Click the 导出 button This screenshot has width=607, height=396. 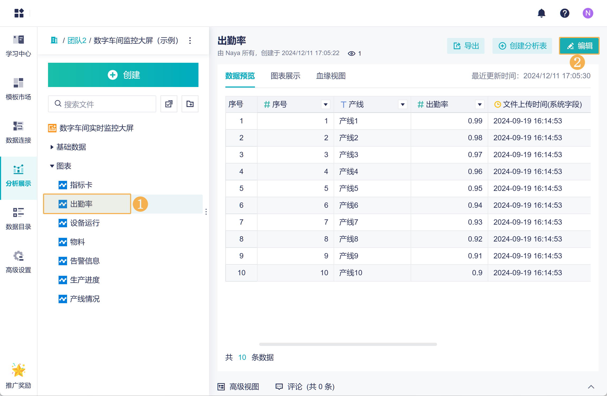click(466, 46)
